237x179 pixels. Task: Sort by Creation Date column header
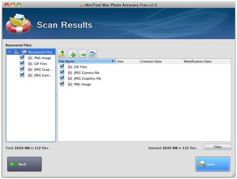(x=161, y=61)
